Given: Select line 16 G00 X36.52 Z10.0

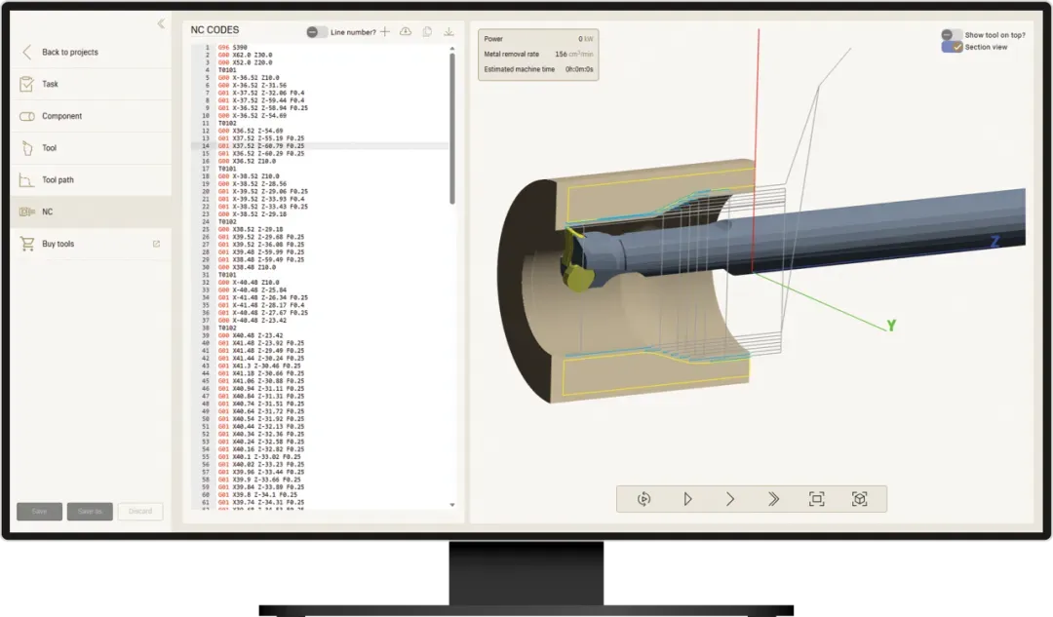Looking at the screenshot, I should coord(247,161).
